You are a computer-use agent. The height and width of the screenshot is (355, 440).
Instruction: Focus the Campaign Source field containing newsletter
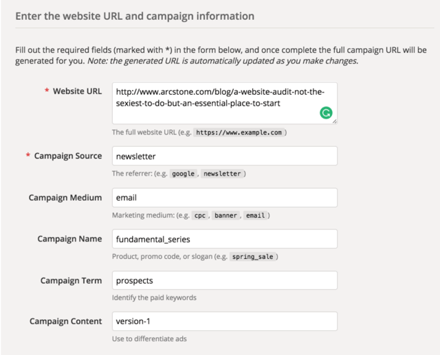pos(224,156)
